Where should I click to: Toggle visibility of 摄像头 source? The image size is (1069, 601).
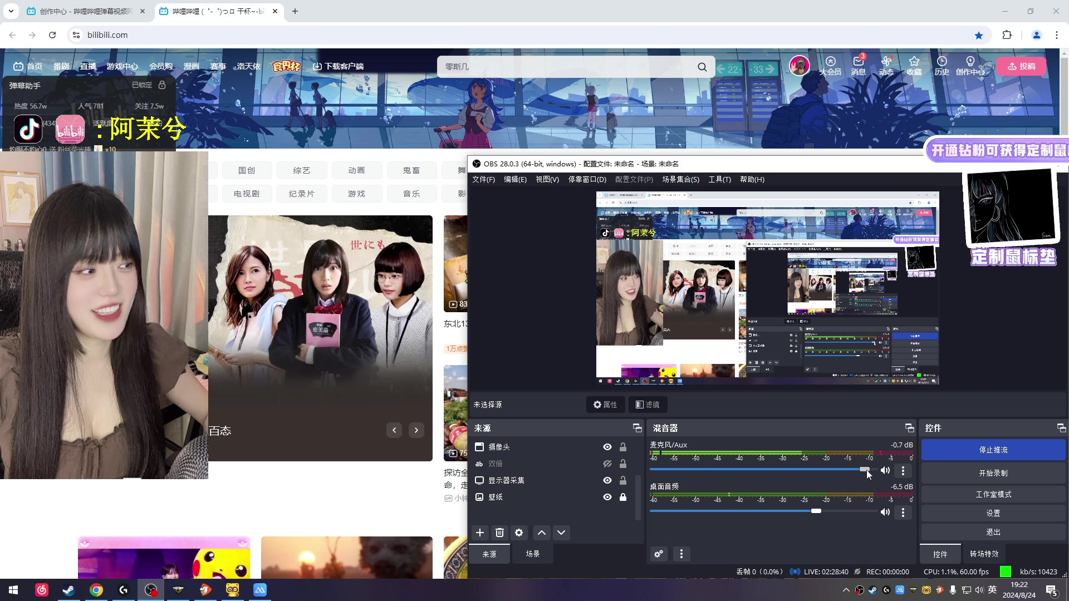coord(607,447)
